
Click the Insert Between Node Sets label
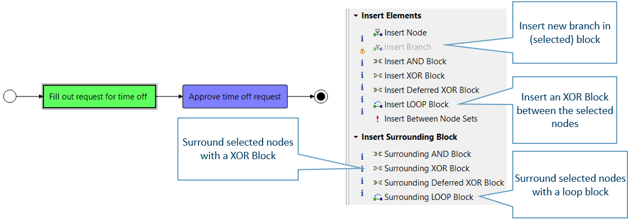(431, 119)
